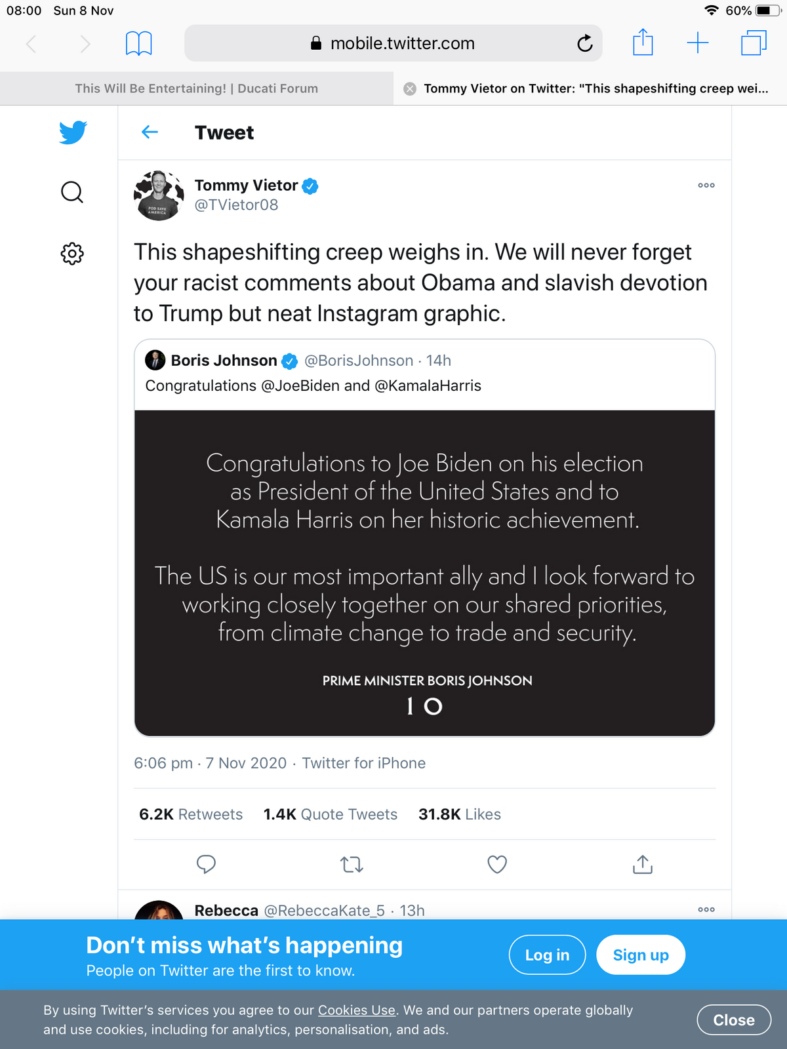This screenshot has width=787, height=1049.
Task: Open settings gear in Twitter sidebar
Action: pos(72,254)
